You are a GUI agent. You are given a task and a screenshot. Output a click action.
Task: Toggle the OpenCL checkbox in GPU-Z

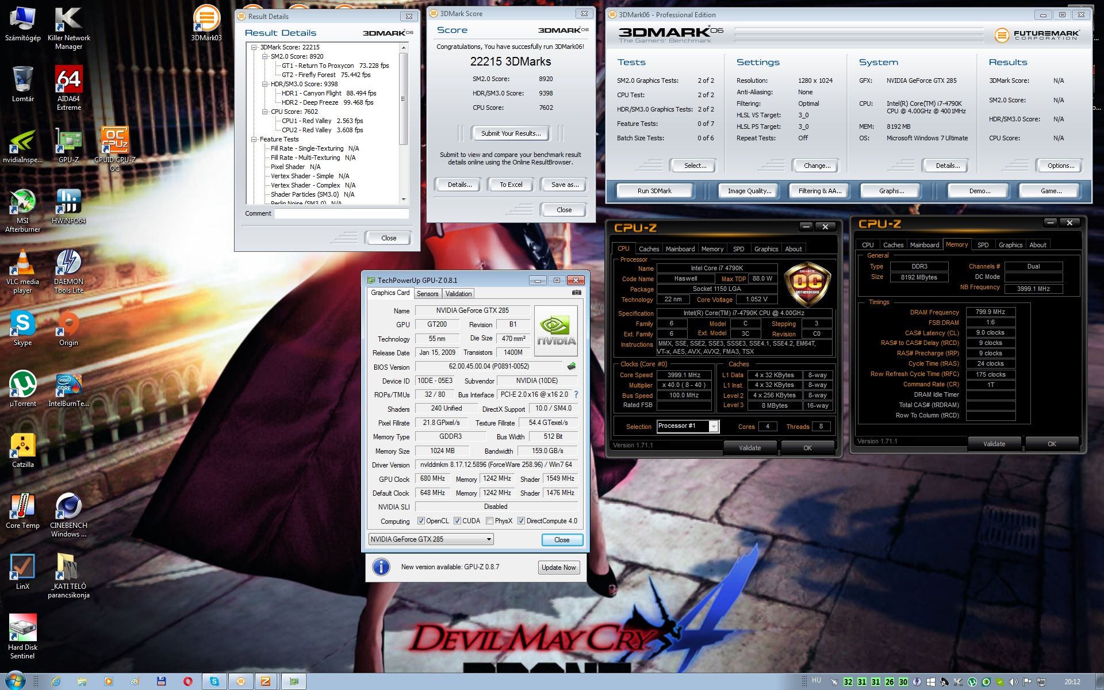coord(421,521)
